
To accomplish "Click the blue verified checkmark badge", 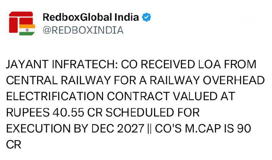I will pos(147,17).
